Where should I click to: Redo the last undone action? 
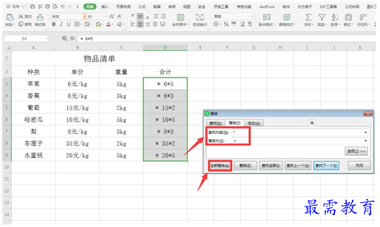[x=70, y=6]
